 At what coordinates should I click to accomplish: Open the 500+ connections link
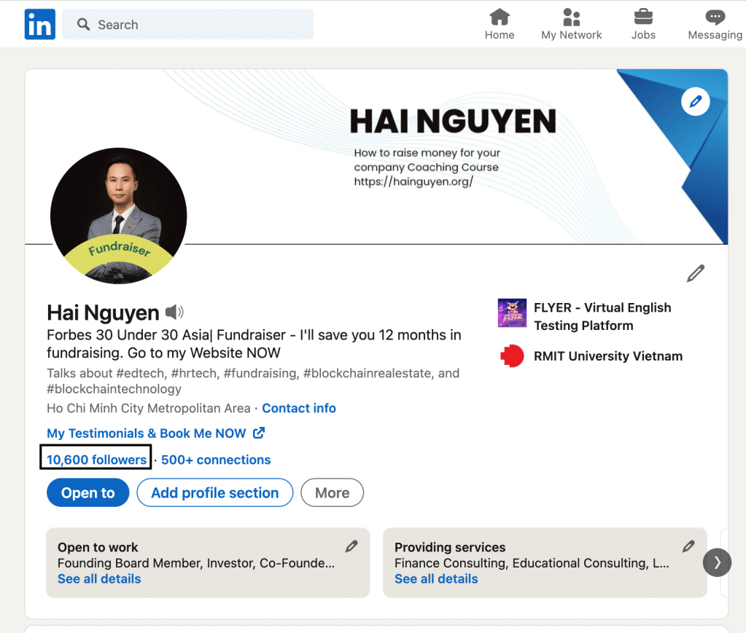[216, 460]
